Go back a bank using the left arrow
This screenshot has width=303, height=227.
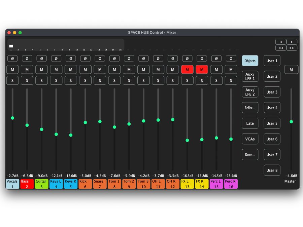click(281, 41)
